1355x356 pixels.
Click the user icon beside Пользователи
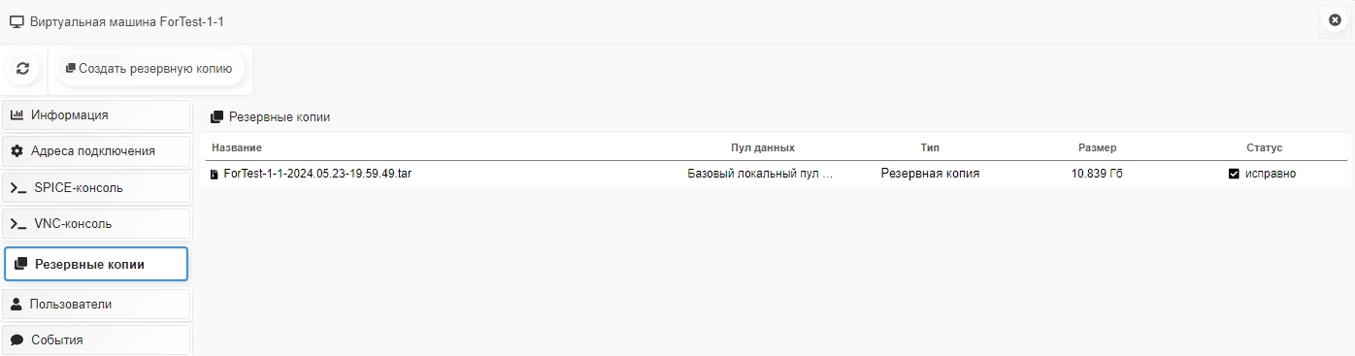pyautogui.click(x=17, y=305)
